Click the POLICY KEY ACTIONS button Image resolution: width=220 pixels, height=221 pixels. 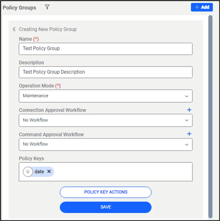[x=106, y=192]
